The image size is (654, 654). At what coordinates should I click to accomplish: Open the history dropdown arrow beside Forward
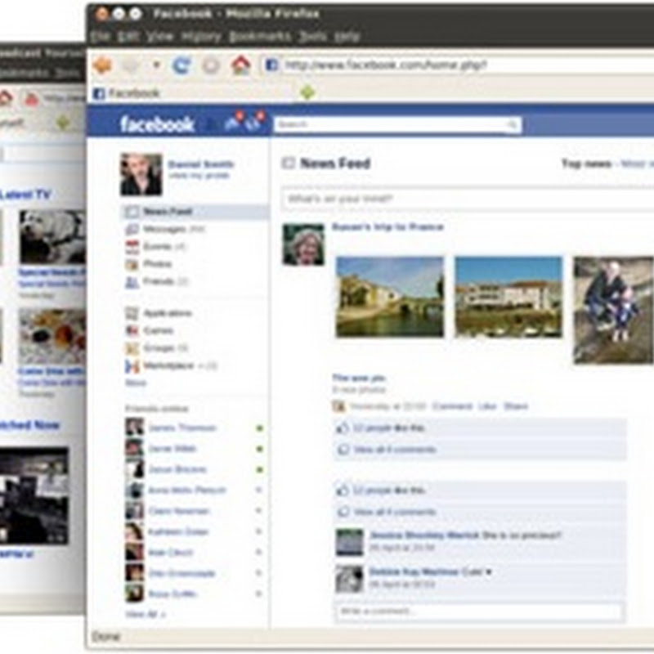(x=156, y=65)
